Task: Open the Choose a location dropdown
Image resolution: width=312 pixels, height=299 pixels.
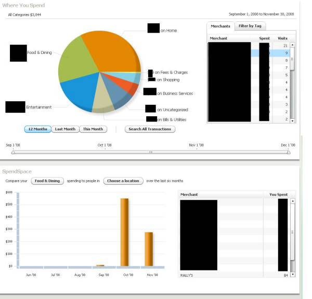Action: (124, 181)
